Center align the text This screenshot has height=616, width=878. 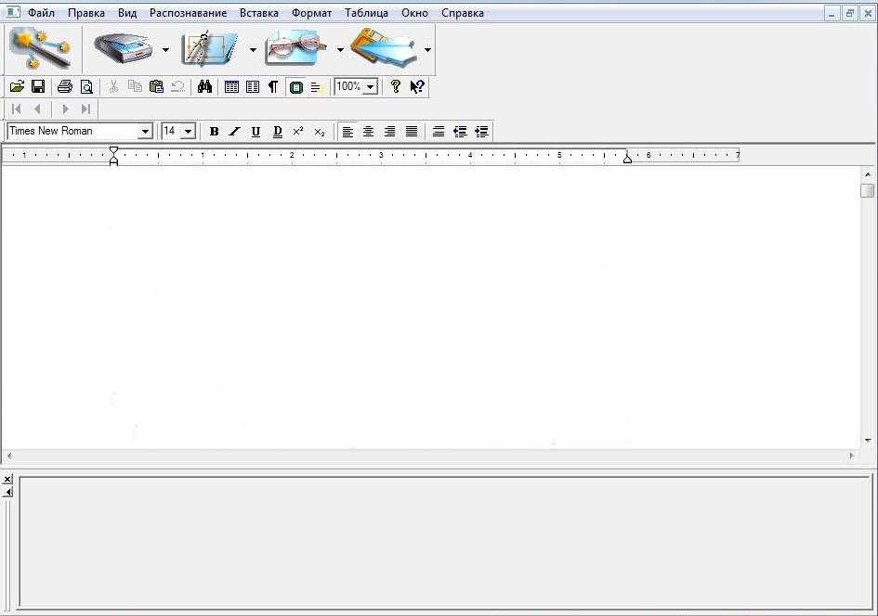pos(368,132)
